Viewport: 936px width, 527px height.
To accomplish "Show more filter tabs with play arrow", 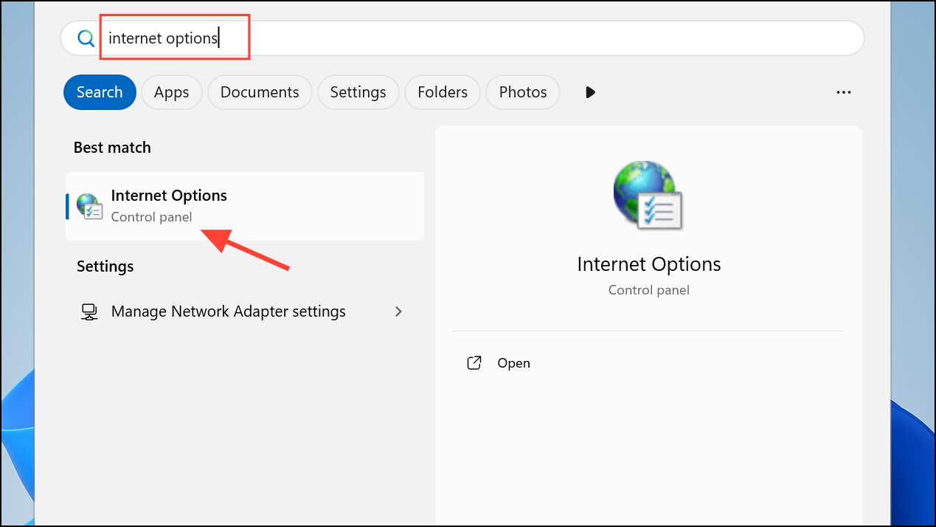I will pos(590,92).
